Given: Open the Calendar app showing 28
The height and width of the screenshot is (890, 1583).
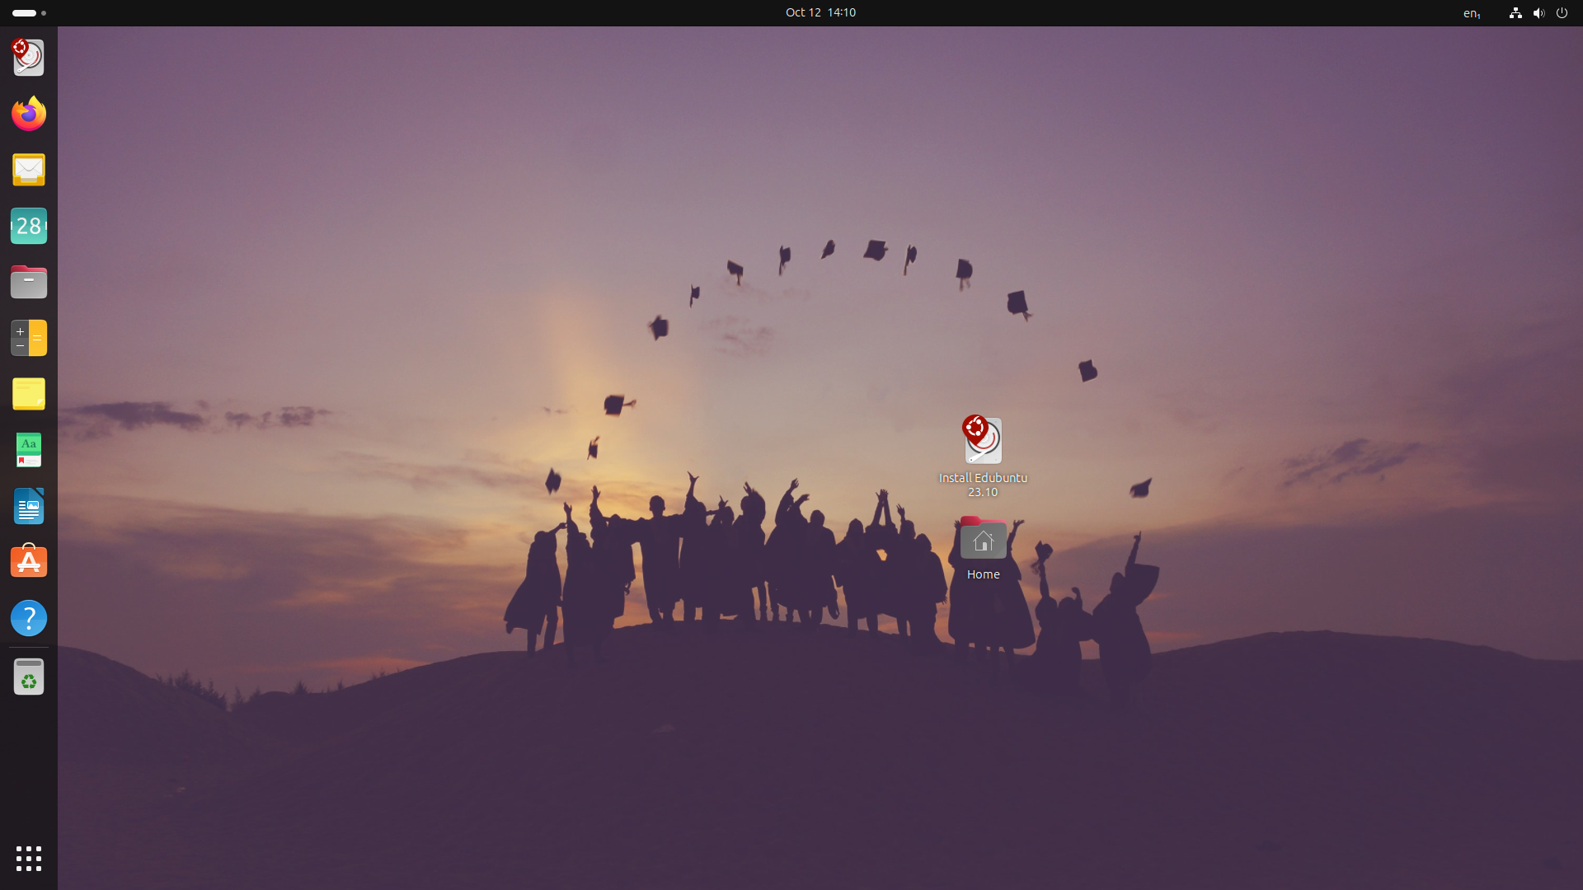Looking at the screenshot, I should (29, 226).
